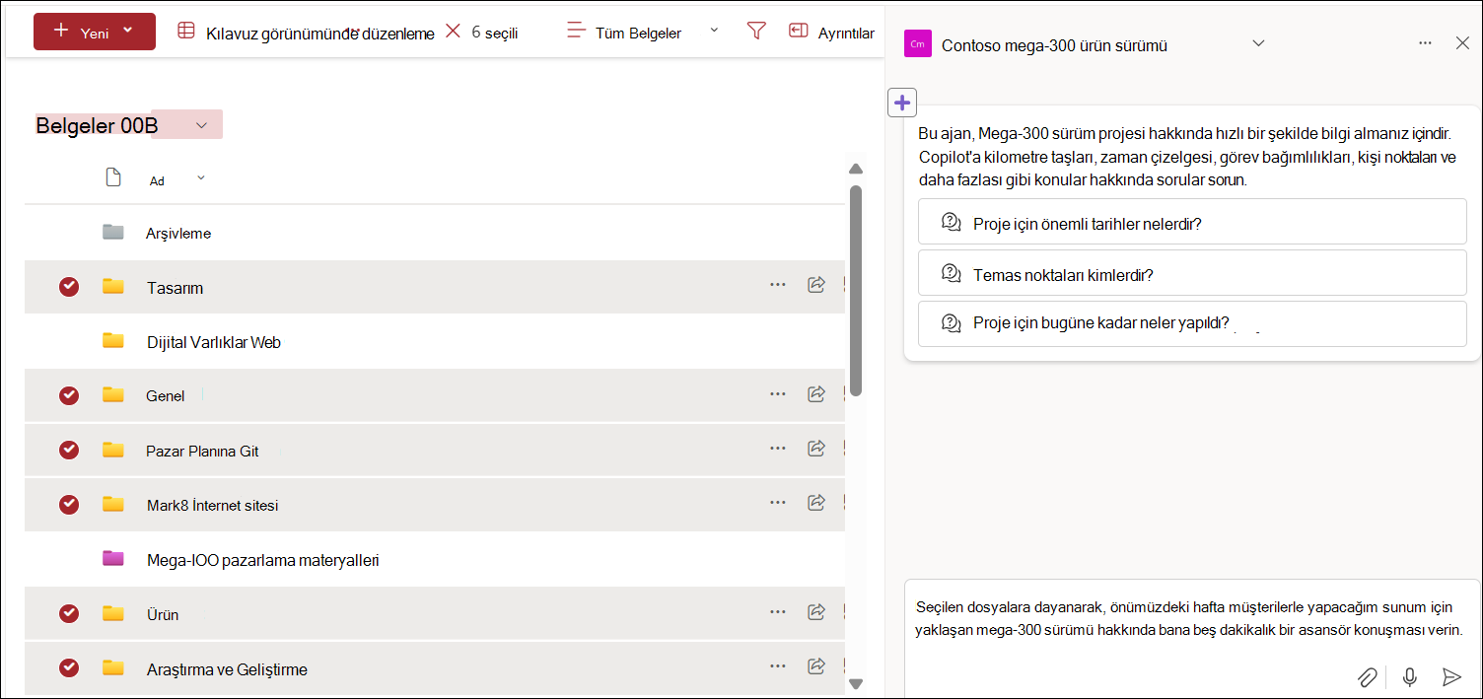Ask Temas noktaları kimlerdir?
Image resolution: width=1483 pixels, height=699 pixels.
[x=1192, y=273]
